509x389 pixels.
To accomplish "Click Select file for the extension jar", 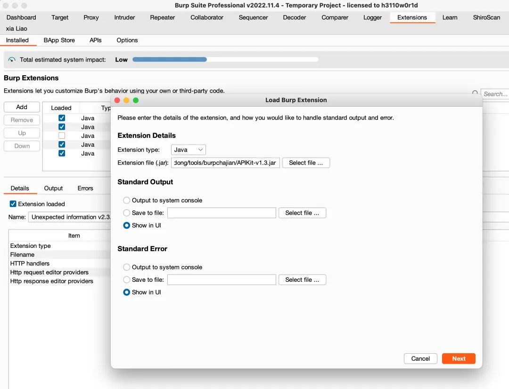I will pos(306,163).
